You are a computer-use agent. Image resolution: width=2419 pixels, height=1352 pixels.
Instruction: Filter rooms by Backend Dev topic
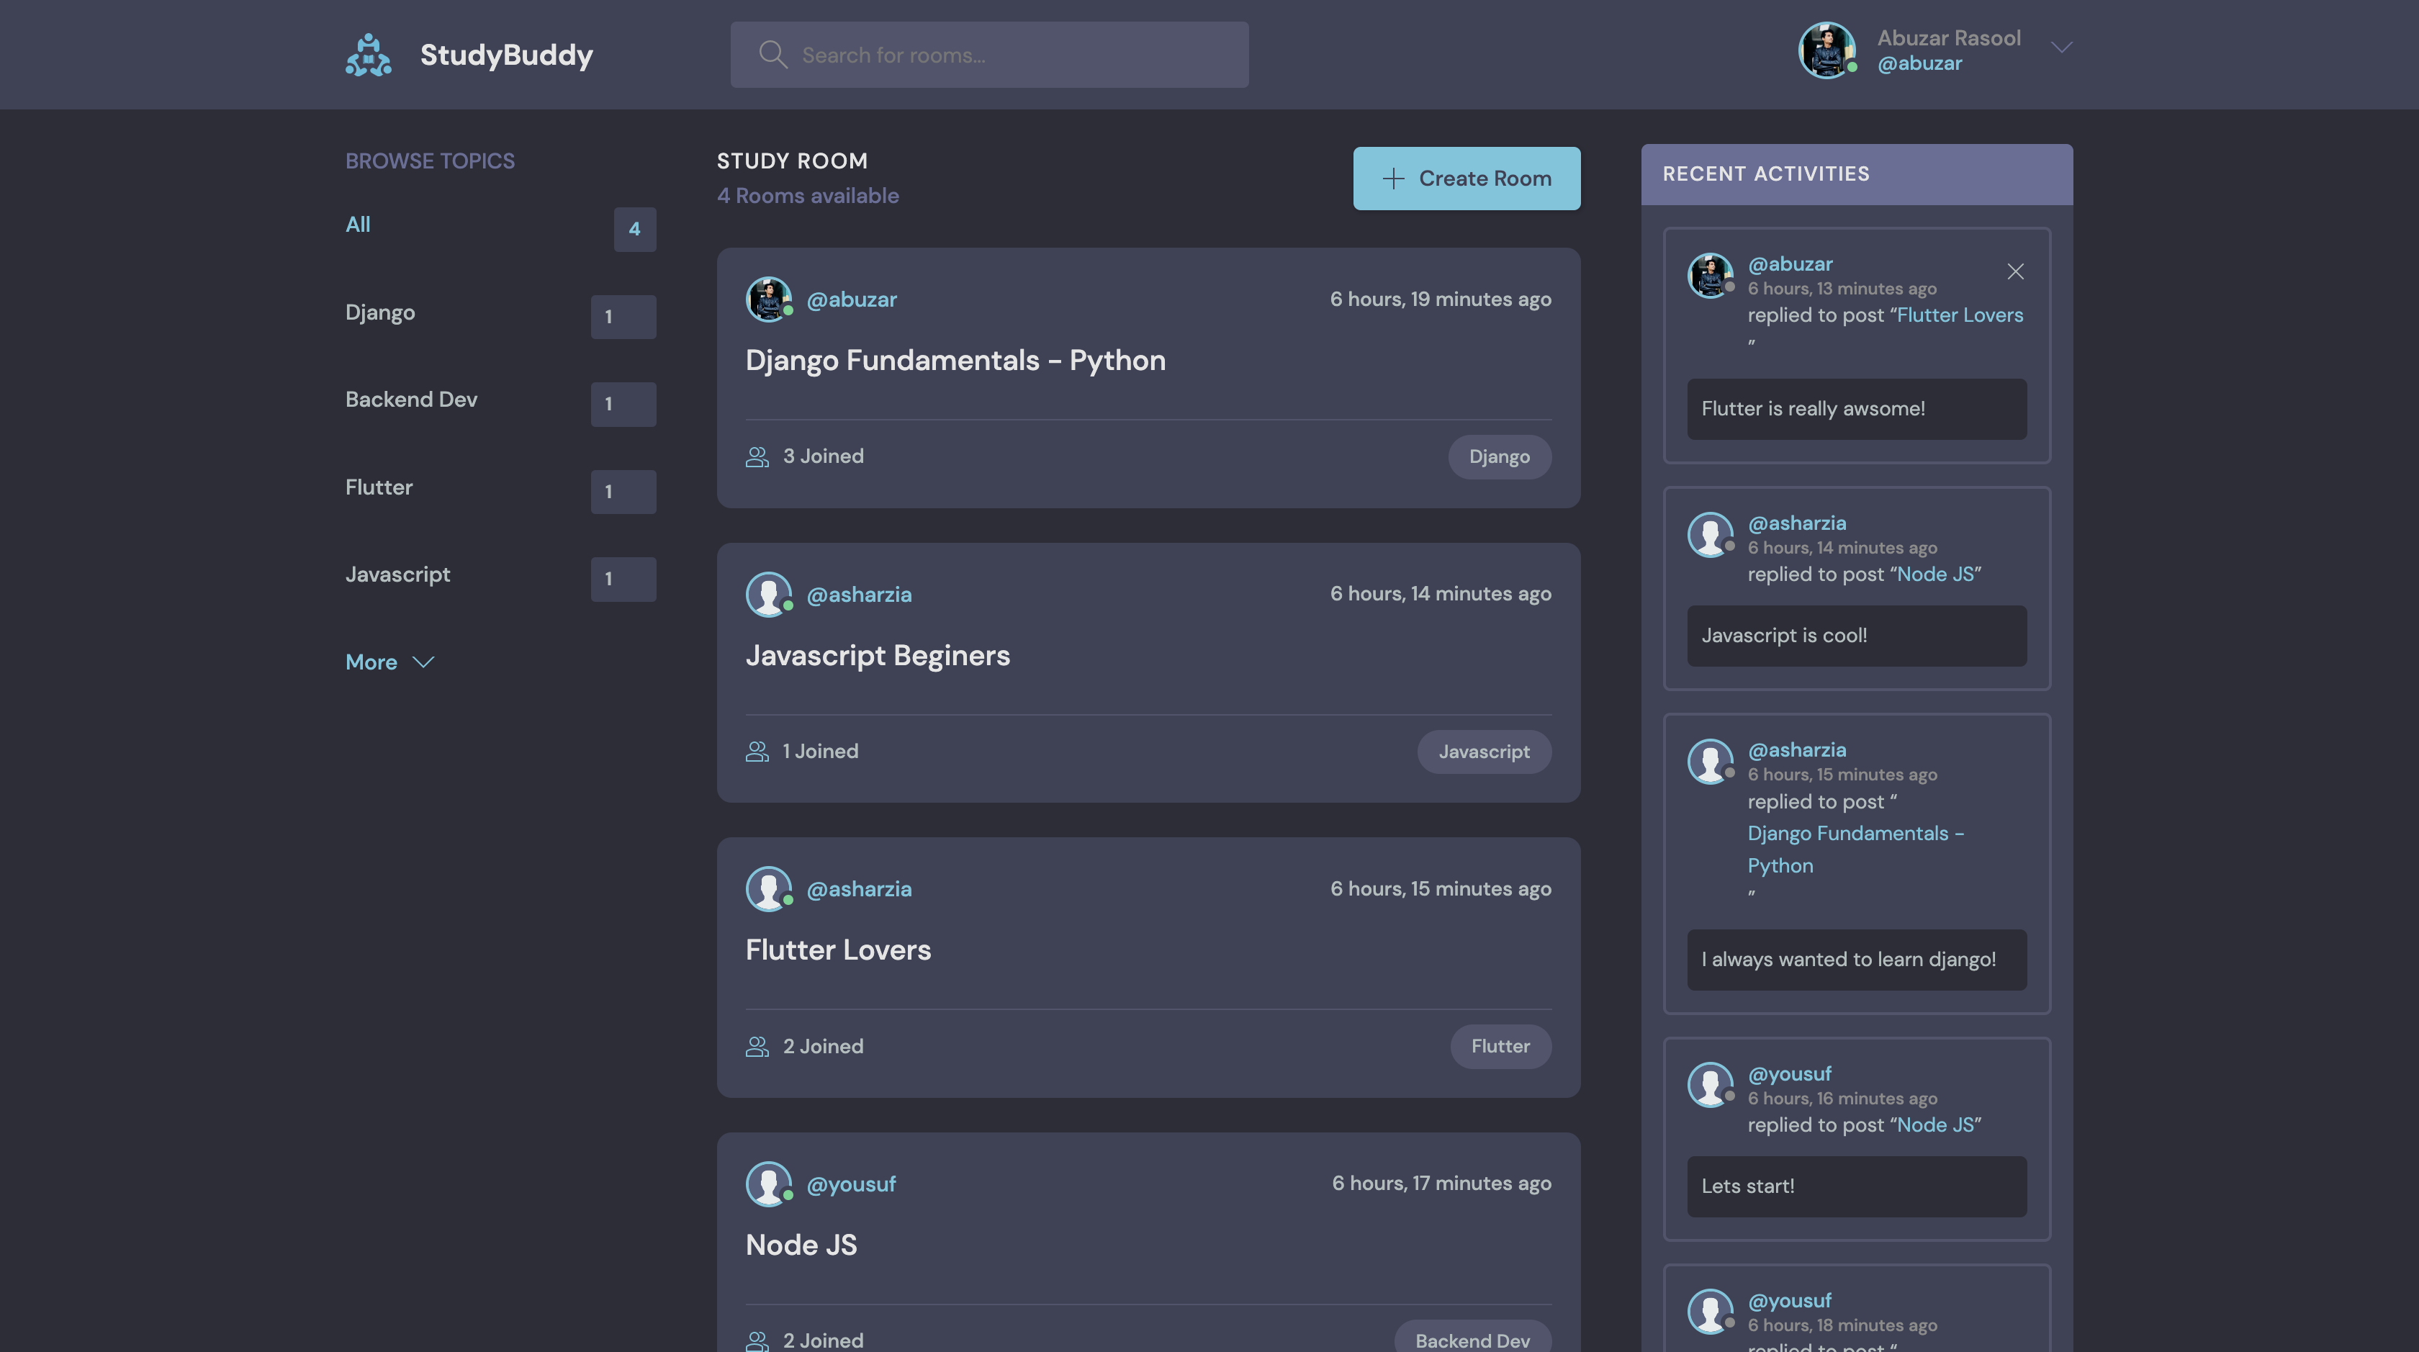pyautogui.click(x=411, y=399)
